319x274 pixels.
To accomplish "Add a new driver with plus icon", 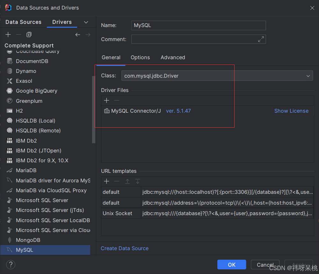I will click(x=8, y=35).
